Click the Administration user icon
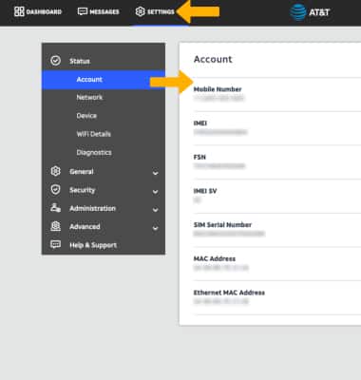 (55, 208)
